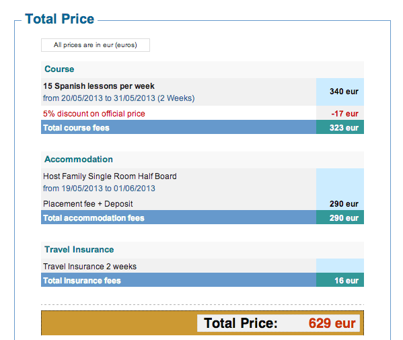Select the Total course fees row

click(x=203, y=127)
